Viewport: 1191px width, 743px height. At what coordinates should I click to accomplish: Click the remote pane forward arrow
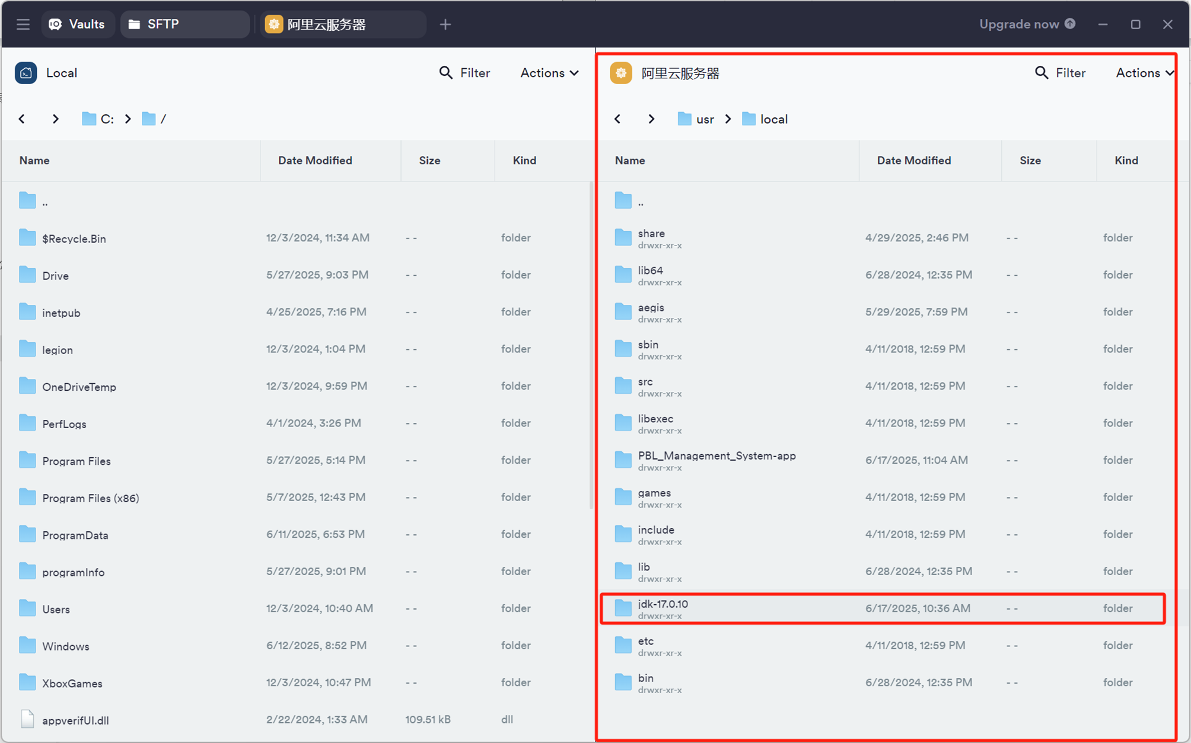click(651, 119)
